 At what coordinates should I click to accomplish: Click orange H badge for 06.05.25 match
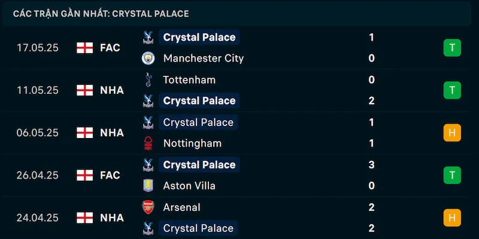click(x=452, y=133)
